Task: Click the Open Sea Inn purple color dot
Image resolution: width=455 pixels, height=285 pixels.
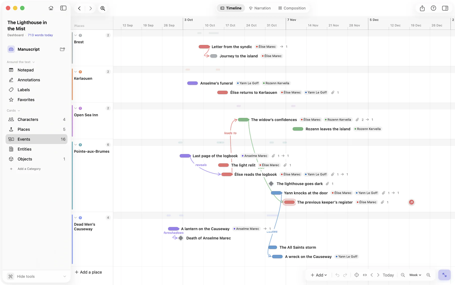Action: point(80,108)
